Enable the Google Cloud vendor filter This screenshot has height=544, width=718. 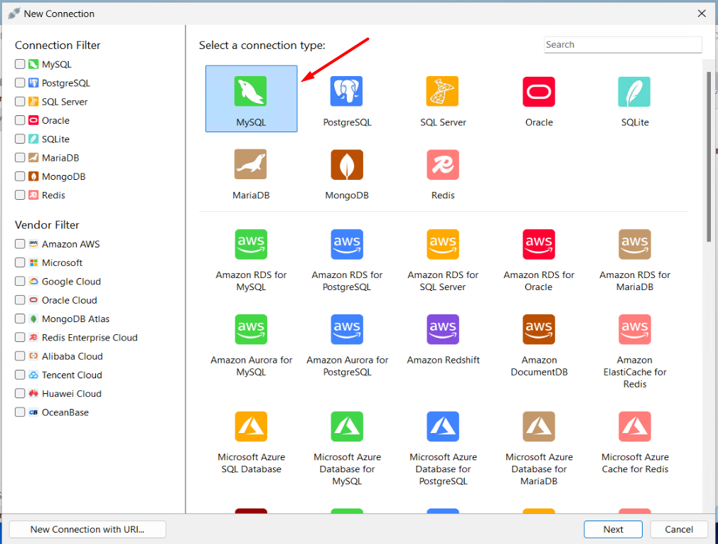(20, 281)
